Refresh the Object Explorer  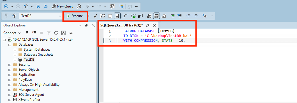tap(56, 33)
